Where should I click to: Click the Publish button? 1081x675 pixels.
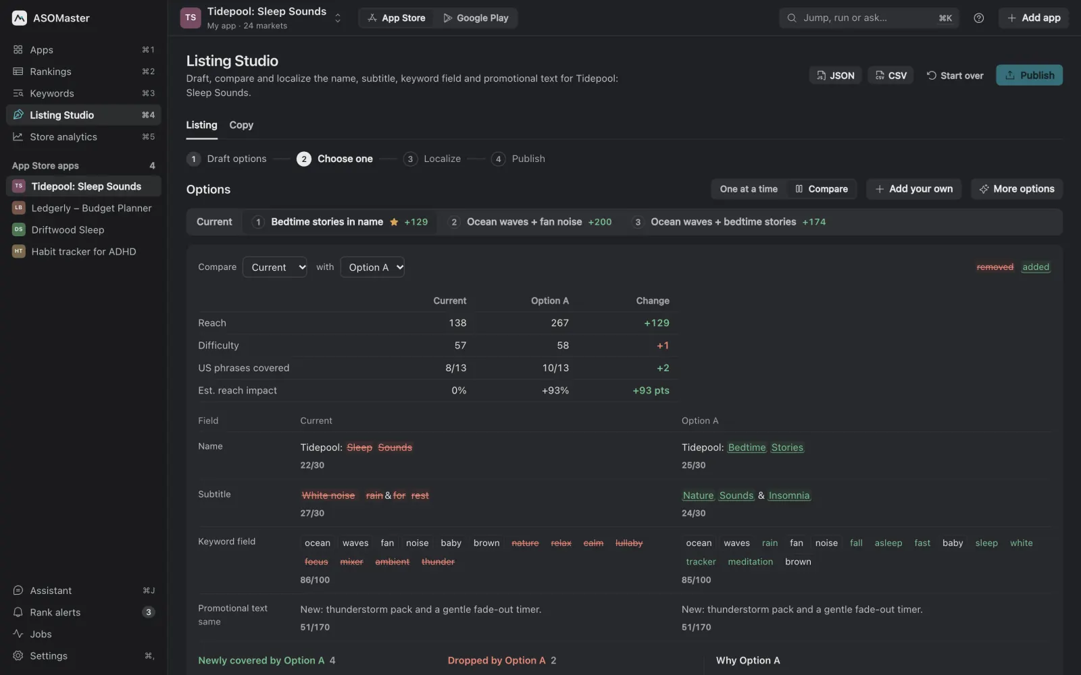[1029, 76]
